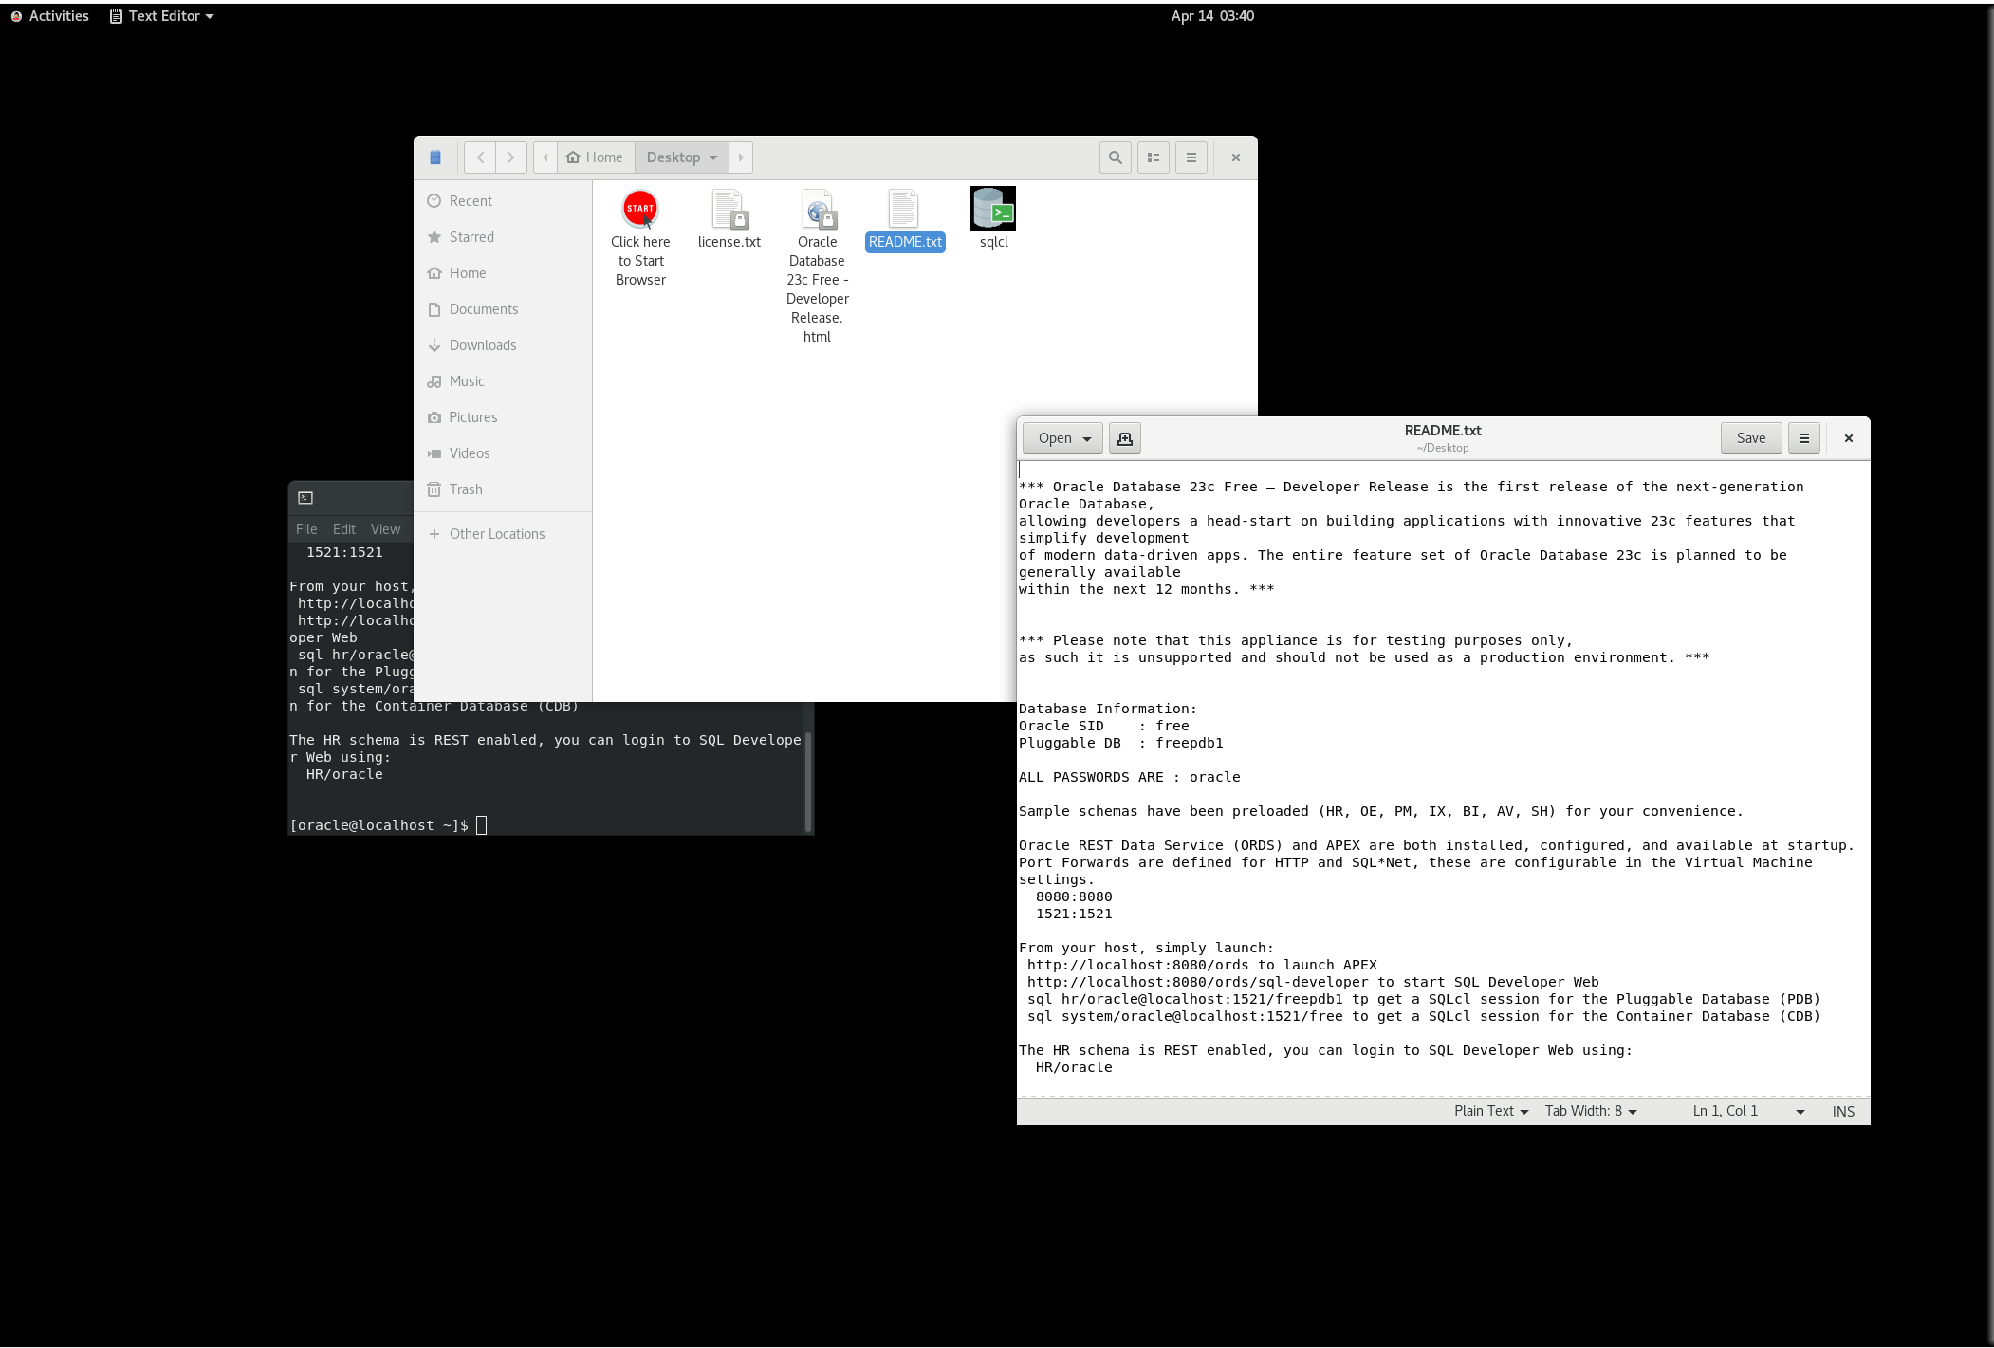Click 'HR/oracle' in the terminal output
Screen dimensions: 1994x1348
[x=344, y=774]
